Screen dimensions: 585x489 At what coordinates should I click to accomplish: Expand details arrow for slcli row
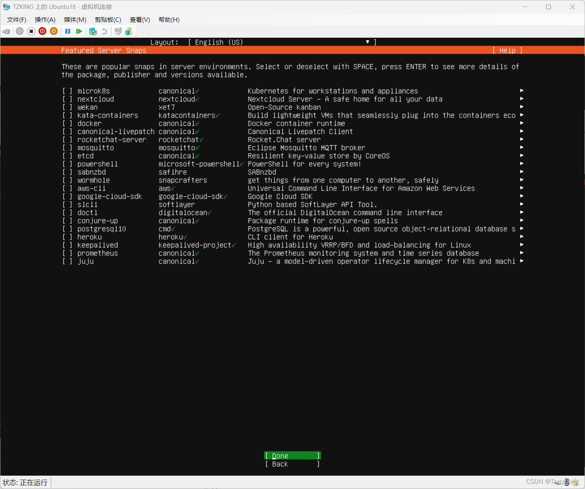click(522, 204)
